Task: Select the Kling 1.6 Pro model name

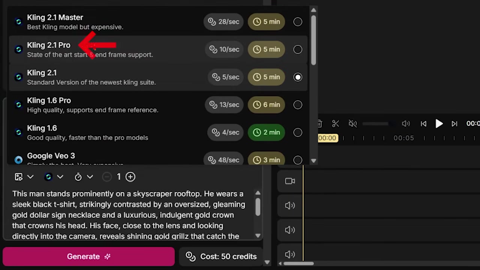Action: pos(49,100)
